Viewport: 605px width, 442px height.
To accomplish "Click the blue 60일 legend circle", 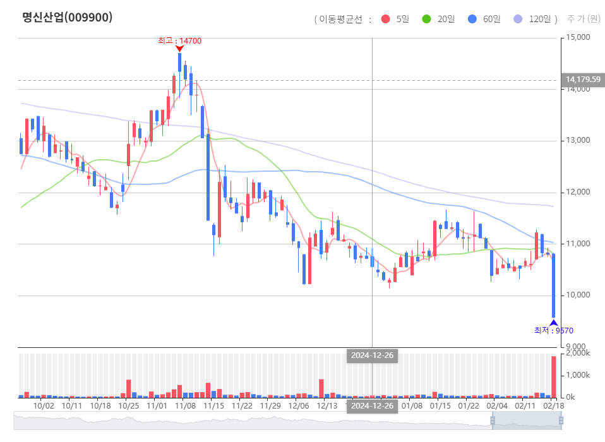I will point(472,19).
